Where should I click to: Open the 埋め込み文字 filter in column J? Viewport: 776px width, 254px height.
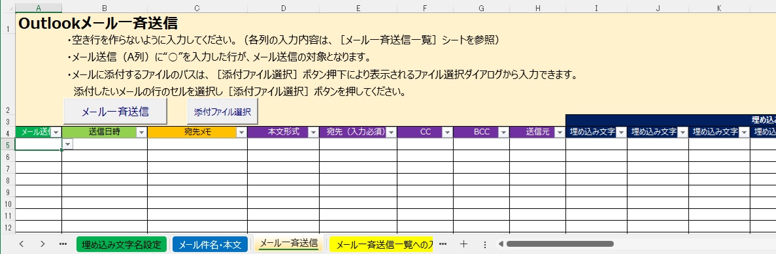(x=683, y=133)
